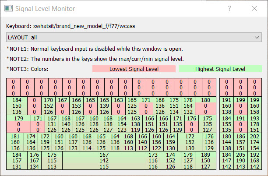Select the key showing 175 / 151 / 134
The width and height of the screenshot is (268, 176).
174,106
